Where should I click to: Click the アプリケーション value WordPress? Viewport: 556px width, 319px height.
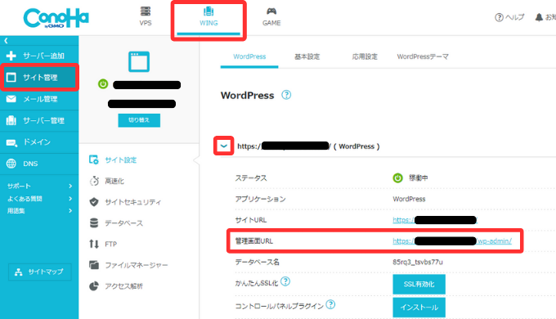pyautogui.click(x=409, y=199)
